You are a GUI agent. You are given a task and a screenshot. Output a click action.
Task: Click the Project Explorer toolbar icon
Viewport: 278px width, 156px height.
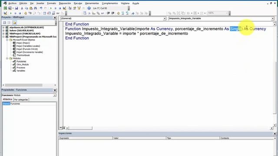point(70,8)
